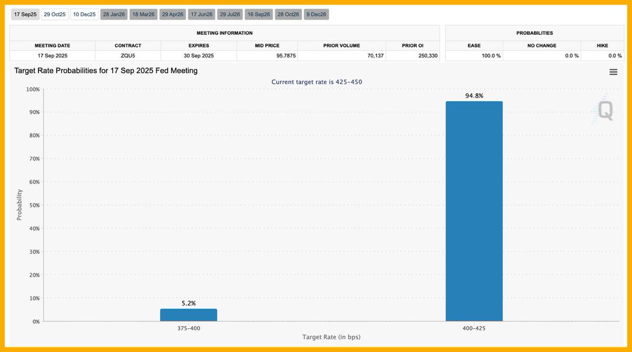The width and height of the screenshot is (632, 352).
Task: View probabilities for the 18 Mar26 meeting
Action: click(143, 14)
